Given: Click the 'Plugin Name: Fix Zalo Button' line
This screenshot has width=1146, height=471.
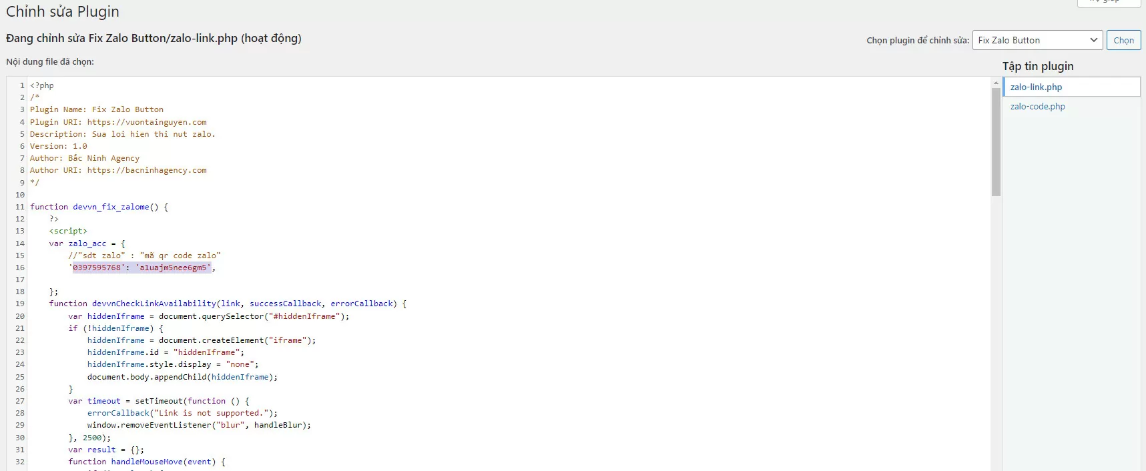Looking at the screenshot, I should (97, 109).
